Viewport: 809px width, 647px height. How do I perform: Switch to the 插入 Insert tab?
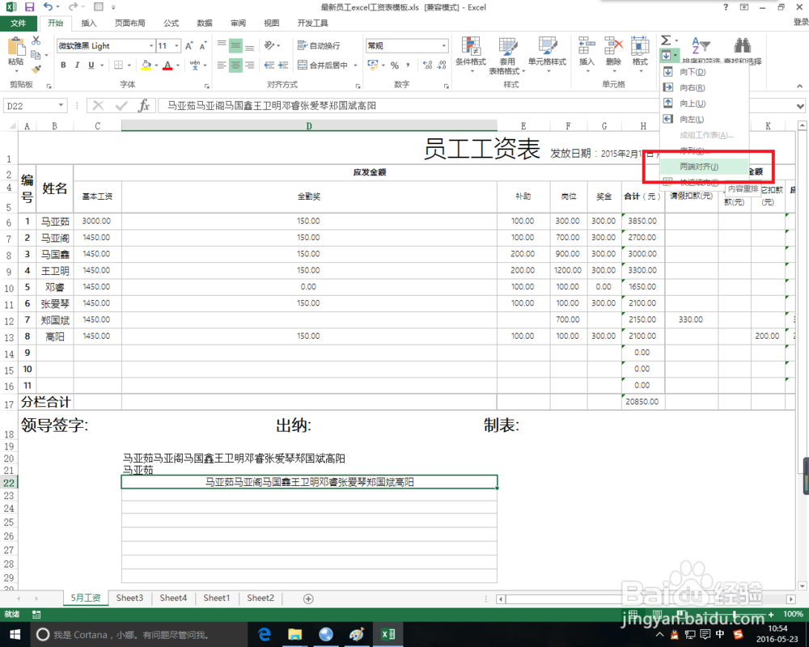click(89, 23)
